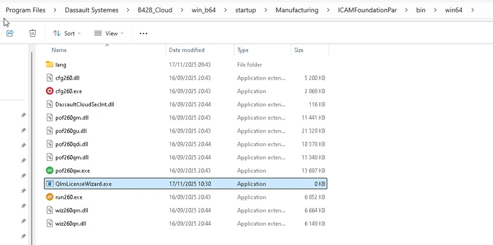Open the cfg260.exe red gear icon

(50, 91)
